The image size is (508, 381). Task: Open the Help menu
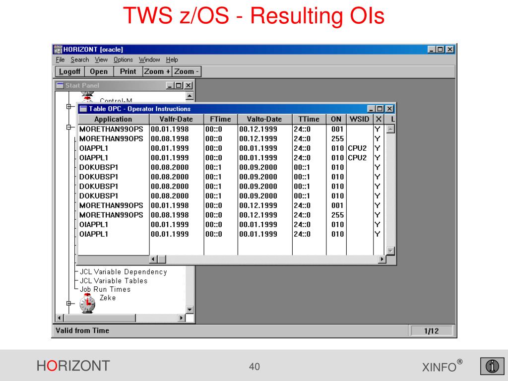click(x=172, y=60)
